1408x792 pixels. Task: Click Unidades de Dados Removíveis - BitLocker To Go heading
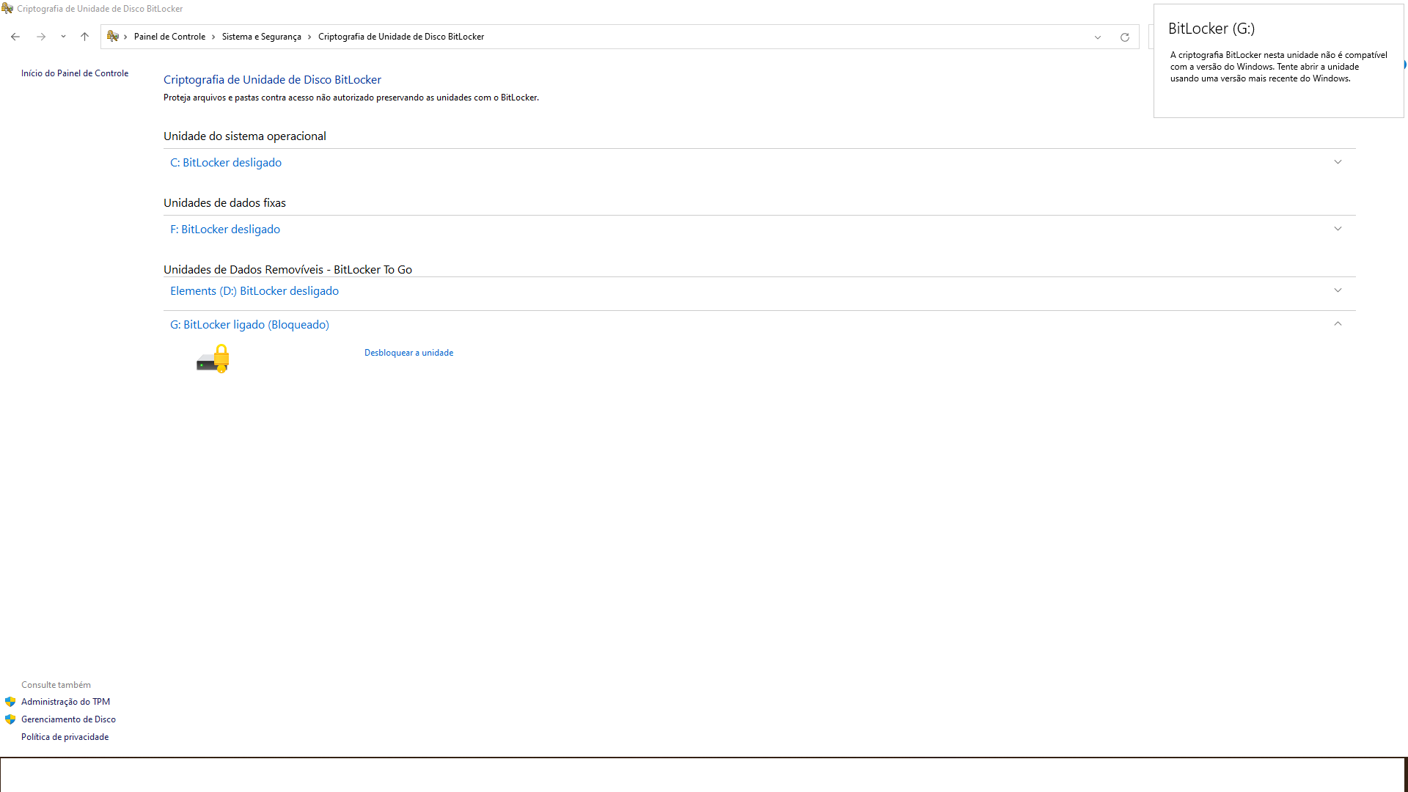pos(287,270)
